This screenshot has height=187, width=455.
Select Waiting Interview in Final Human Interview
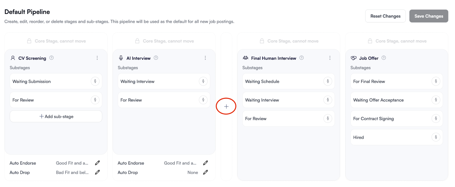(289, 100)
